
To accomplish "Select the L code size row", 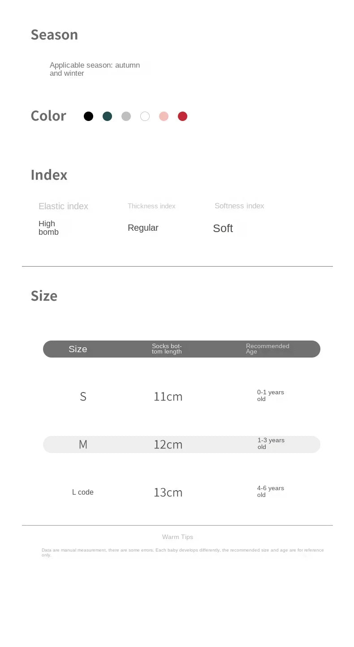I will coord(83,492).
